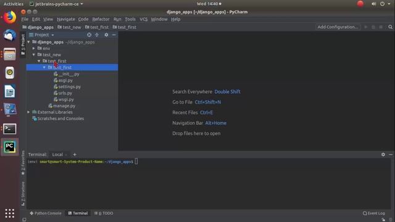Image resolution: width=395 pixels, height=222 pixels.
Task: Toggle the 1: Project side tab
Action: coord(23,44)
